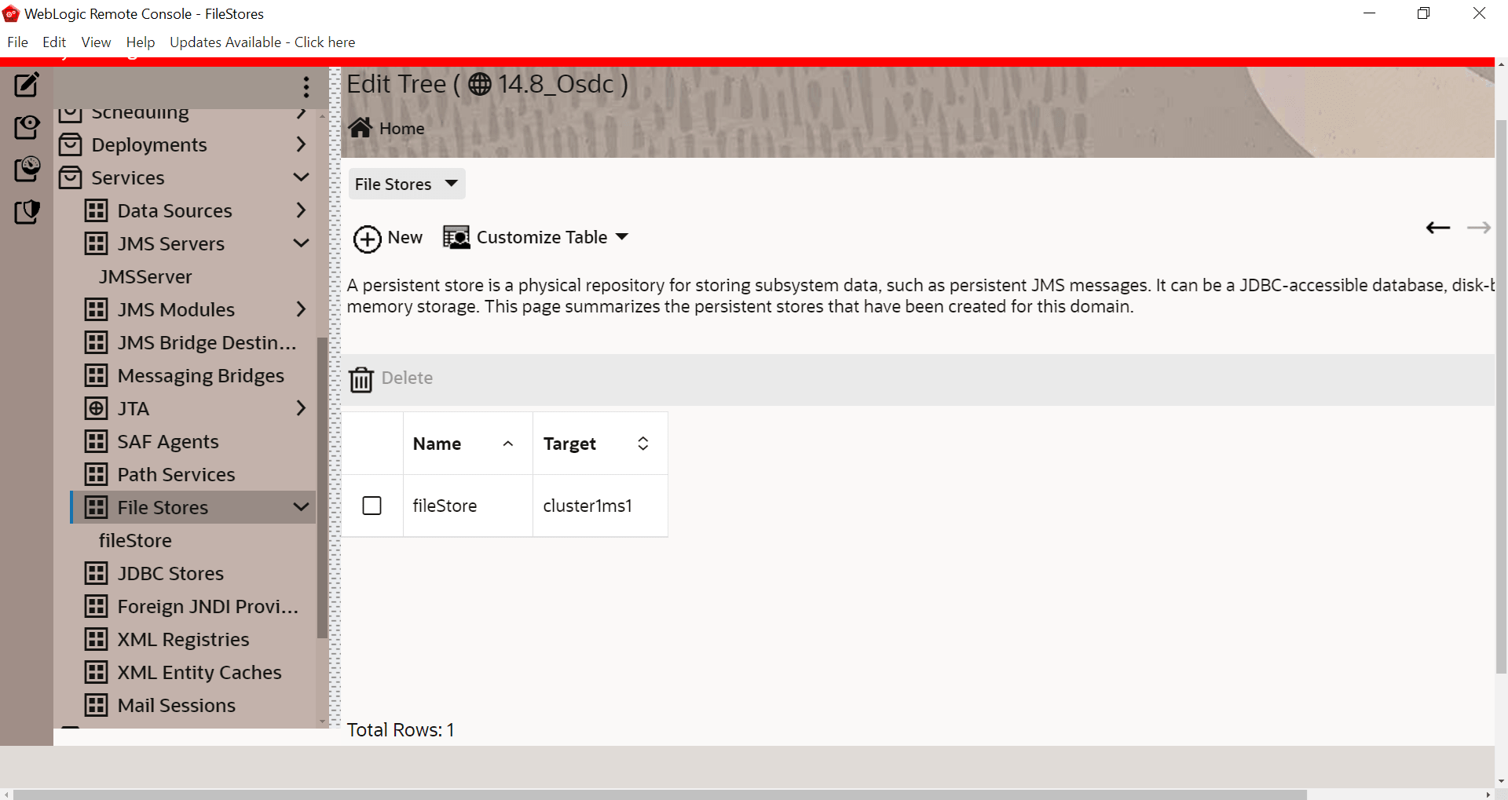The image size is (1508, 800).
Task: Go forward with the right arrow
Action: click(1479, 228)
